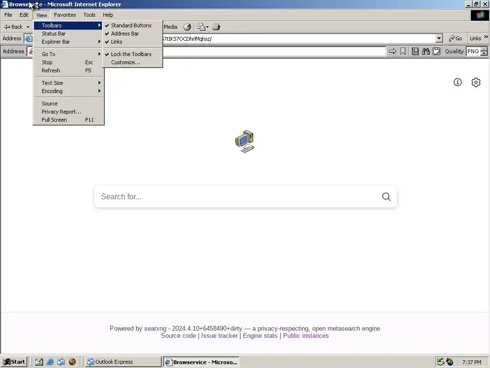Open the Favorites menu
Viewport: 490px width, 368px height.
65,15
